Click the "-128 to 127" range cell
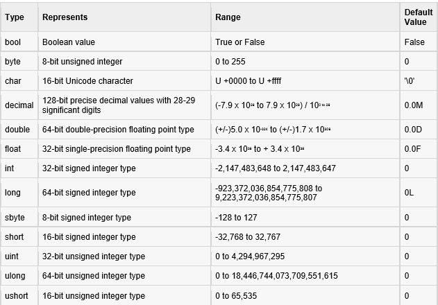Viewport: 438px width, 305px height. point(236,218)
